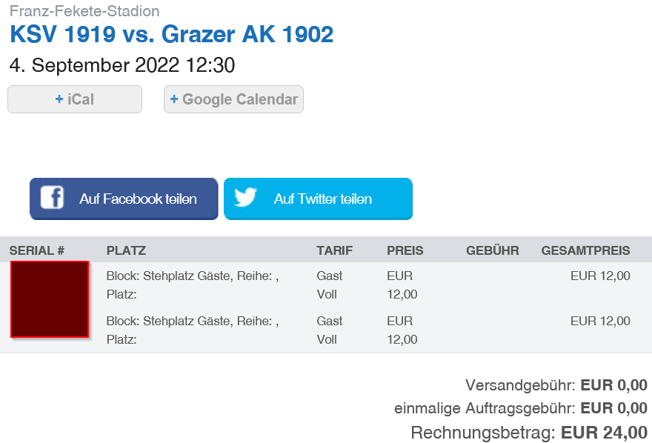Select the first Stehplatz Gäste ticket row
Screen dimensions: 652x443
click(x=326, y=285)
